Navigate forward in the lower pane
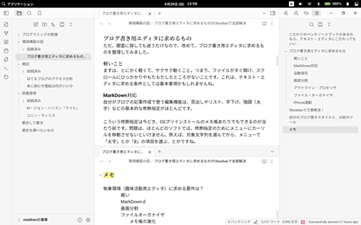The image size is (361, 225). (109, 162)
